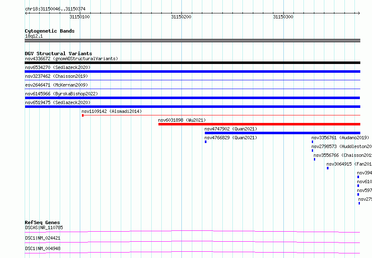
Task: Click the 31150300 ruler position label
Action: pyautogui.click(x=283, y=17)
